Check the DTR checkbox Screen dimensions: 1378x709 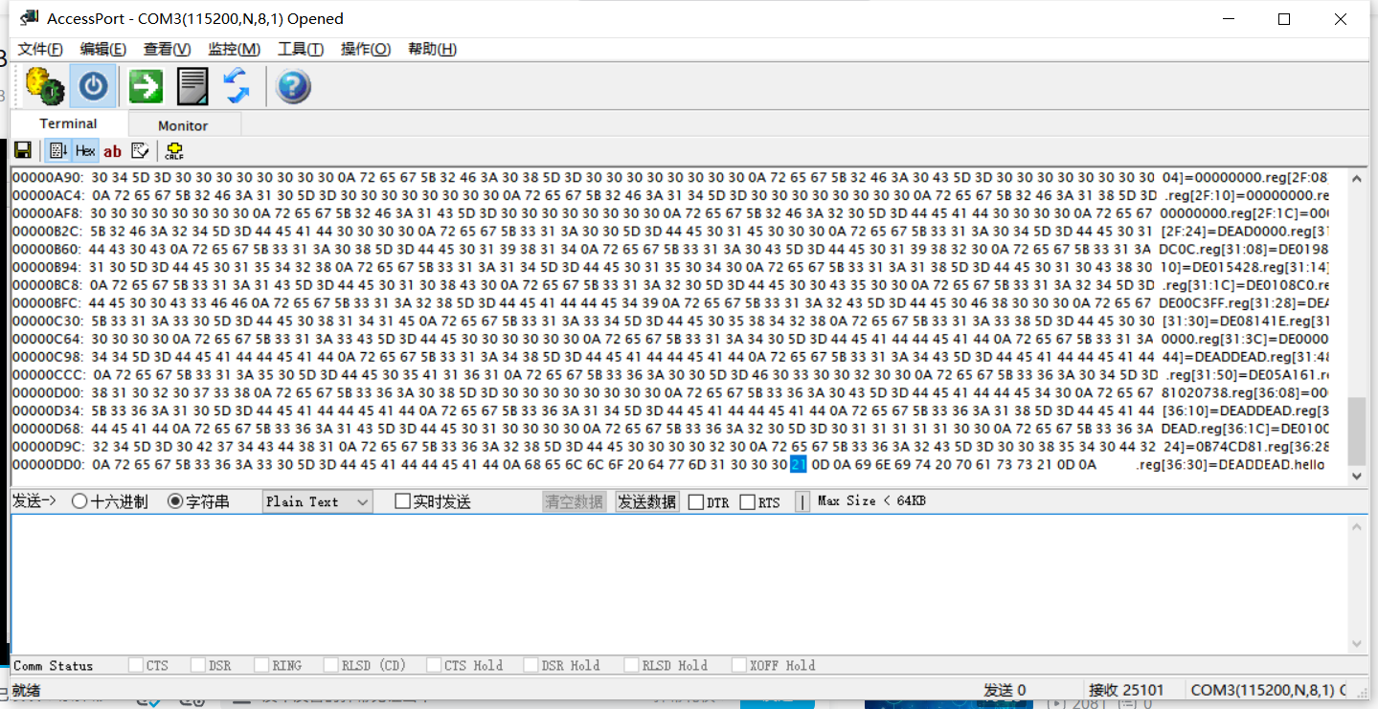tap(696, 502)
